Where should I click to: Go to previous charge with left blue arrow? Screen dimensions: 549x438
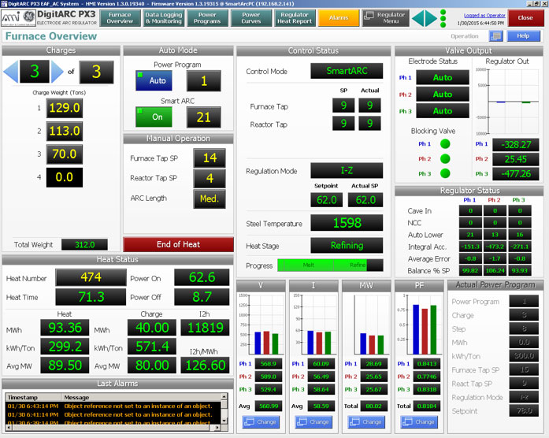click(10, 72)
